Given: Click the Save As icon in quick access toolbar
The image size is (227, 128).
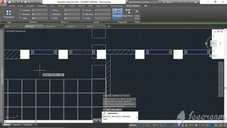Looking at the screenshot, I should [x=21, y=2].
